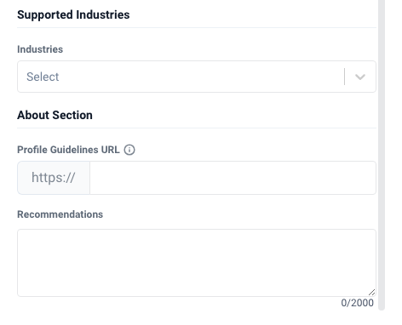Focus the Profile Guidelines URL input field

233,178
